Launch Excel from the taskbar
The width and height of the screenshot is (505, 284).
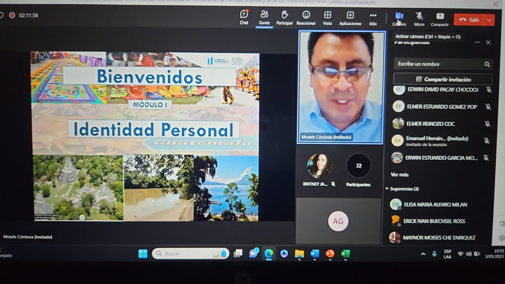(345, 254)
